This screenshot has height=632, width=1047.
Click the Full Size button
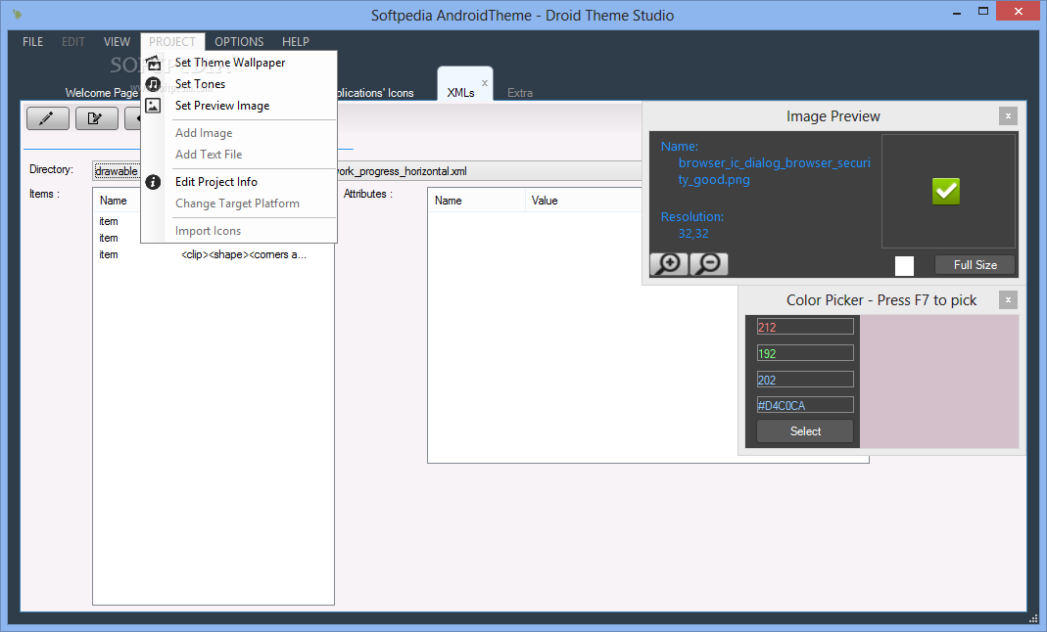point(975,265)
